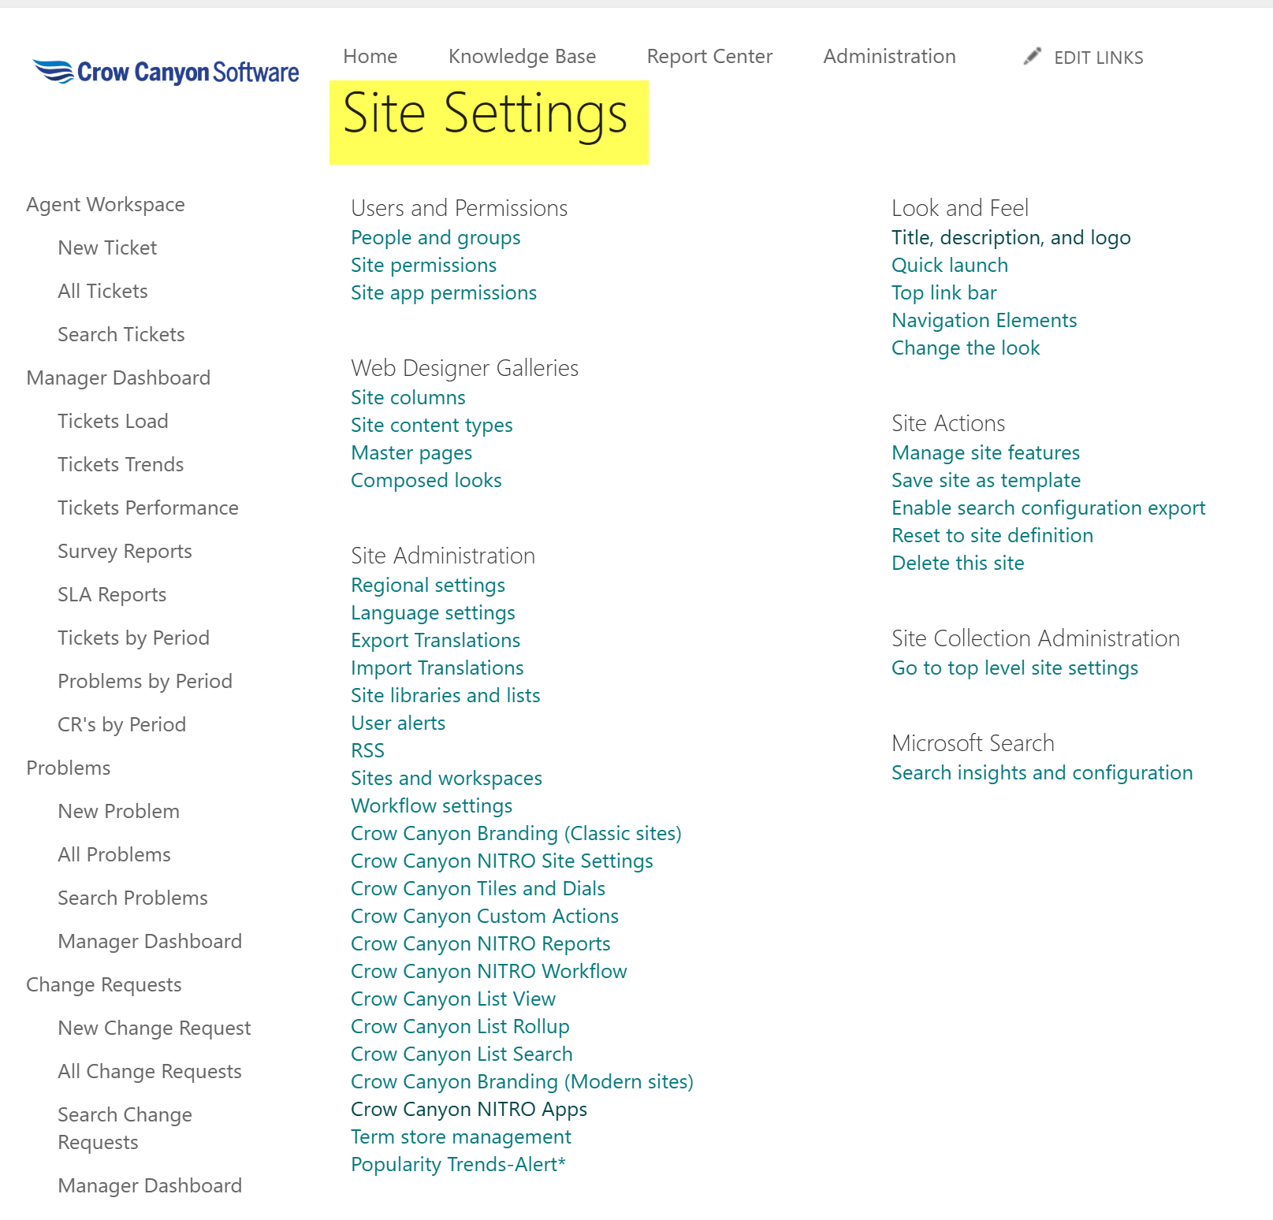Image resolution: width=1273 pixels, height=1220 pixels.
Task: Select Manage site features
Action: tap(985, 452)
